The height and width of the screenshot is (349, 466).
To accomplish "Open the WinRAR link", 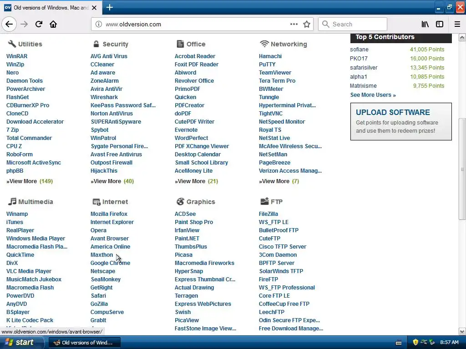I will tap(17, 56).
